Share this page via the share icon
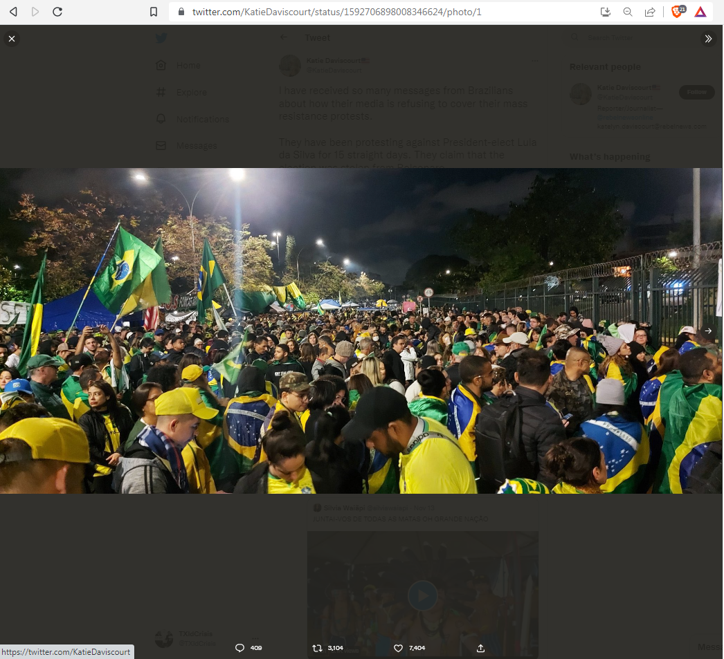The image size is (724, 659). click(650, 12)
